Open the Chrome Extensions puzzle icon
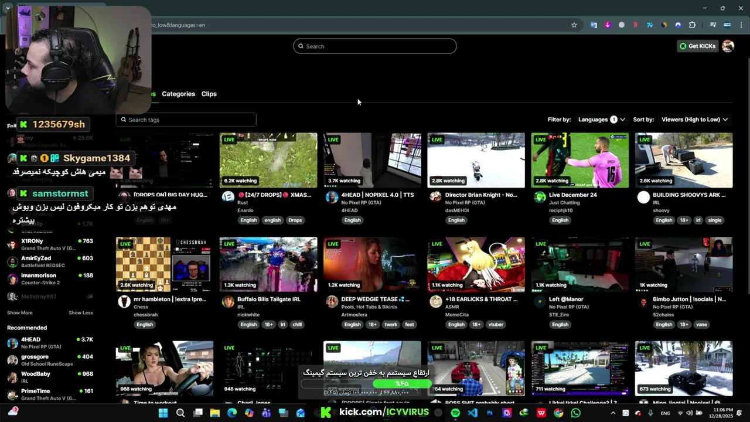The image size is (750, 422). (x=692, y=25)
